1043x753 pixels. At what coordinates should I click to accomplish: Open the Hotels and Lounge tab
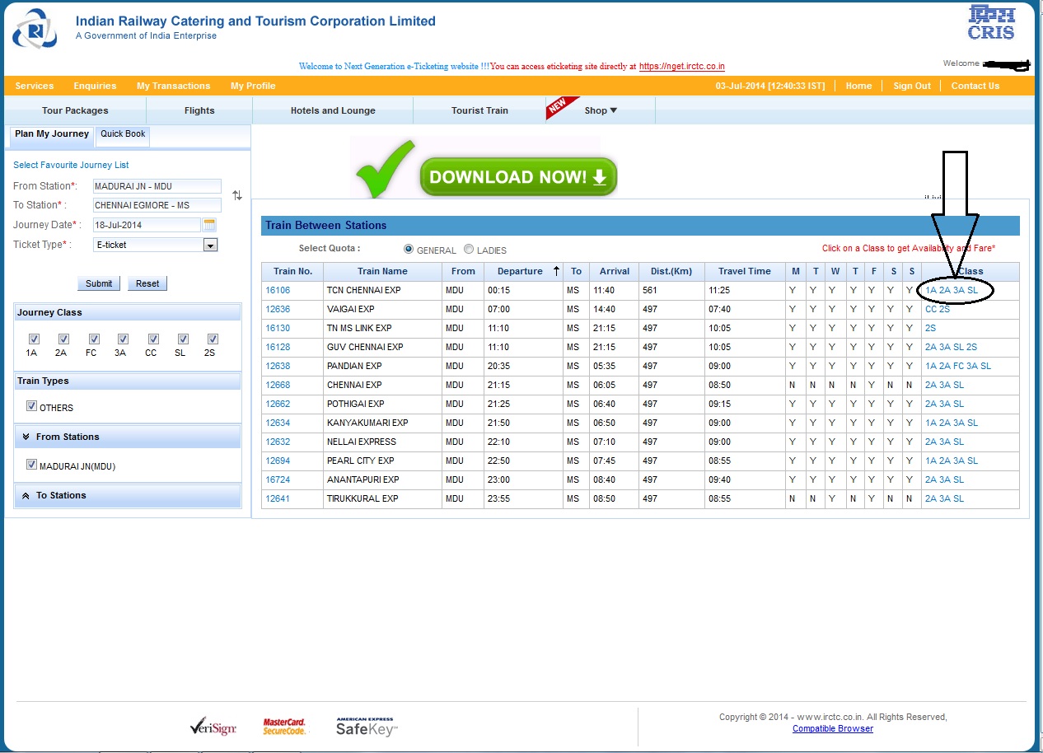tap(333, 110)
